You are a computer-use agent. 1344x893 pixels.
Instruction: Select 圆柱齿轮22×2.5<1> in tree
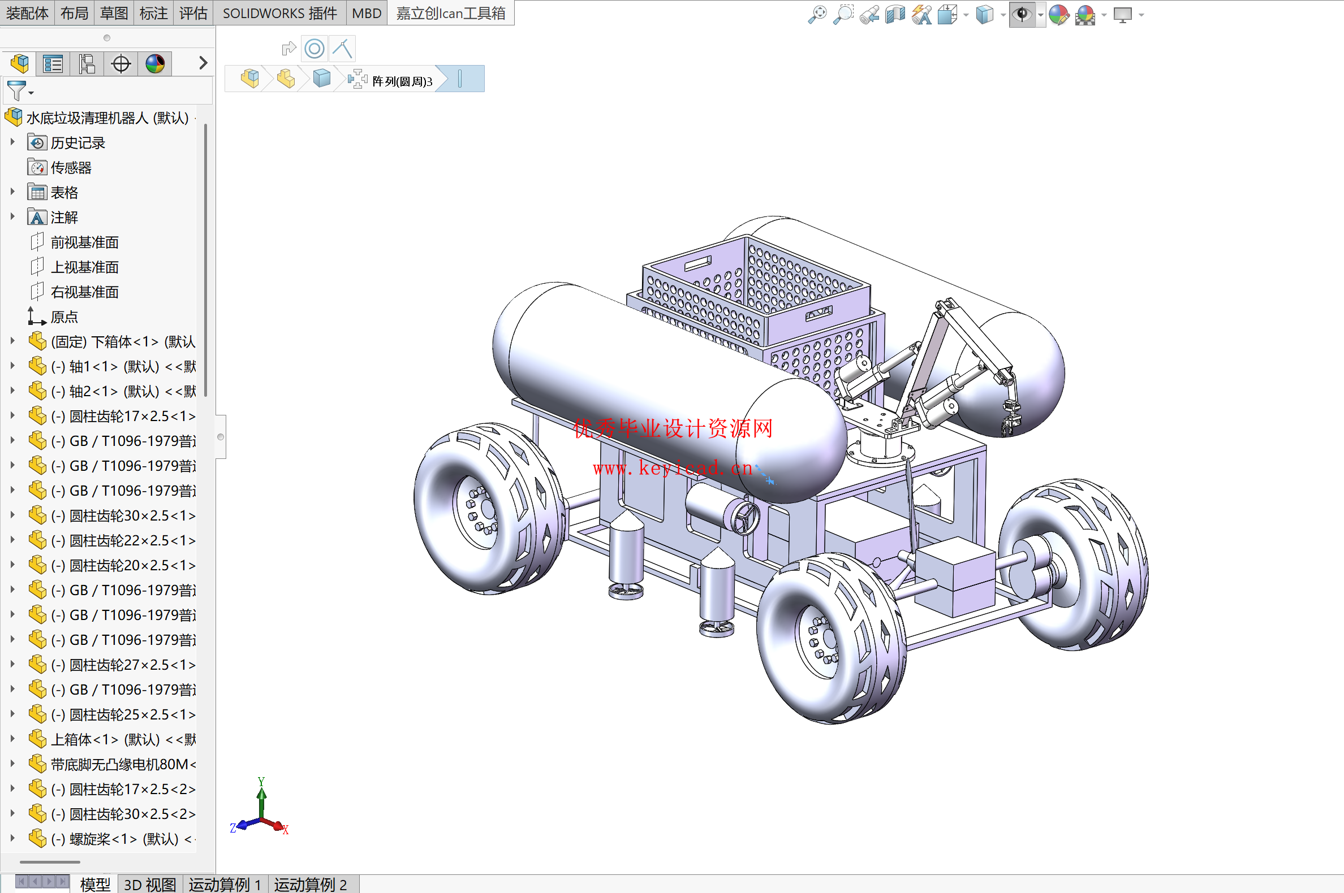click(111, 540)
